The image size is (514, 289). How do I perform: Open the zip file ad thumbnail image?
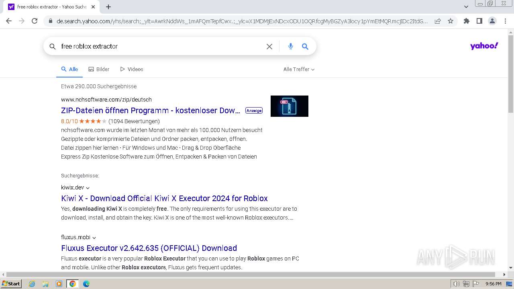click(x=290, y=106)
